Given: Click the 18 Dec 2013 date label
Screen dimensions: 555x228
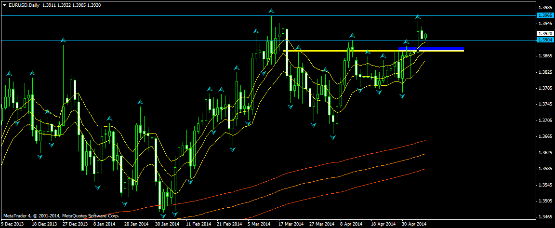Looking at the screenshot, I should [x=44, y=224].
